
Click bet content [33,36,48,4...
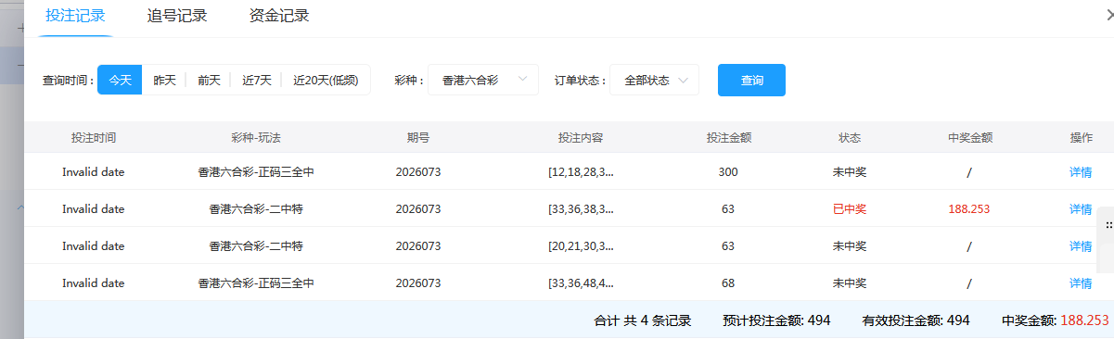pyautogui.click(x=581, y=282)
